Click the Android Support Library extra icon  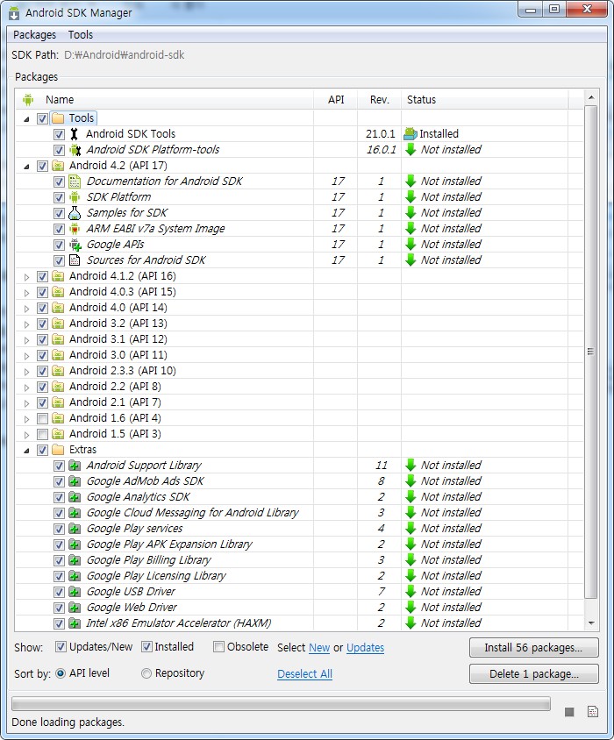(75, 466)
